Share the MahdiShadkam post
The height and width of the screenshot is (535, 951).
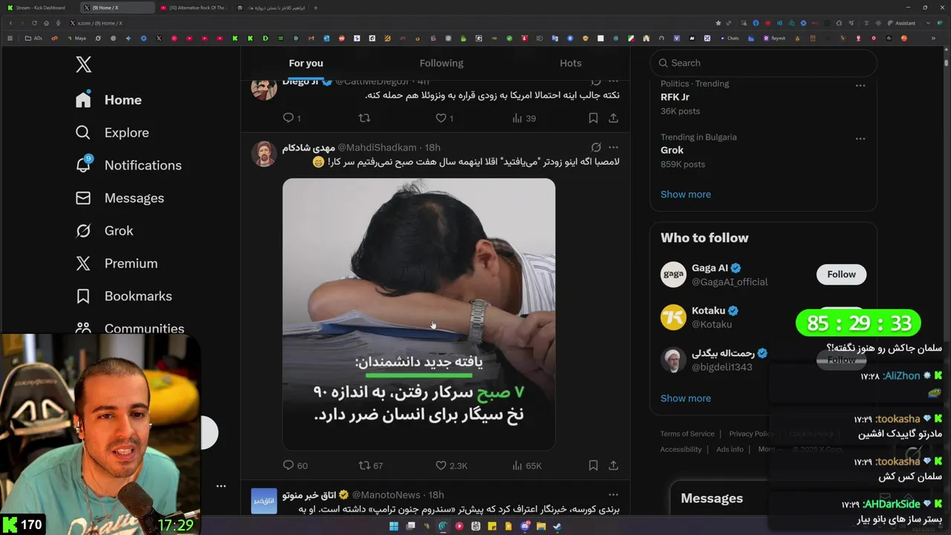[613, 465]
